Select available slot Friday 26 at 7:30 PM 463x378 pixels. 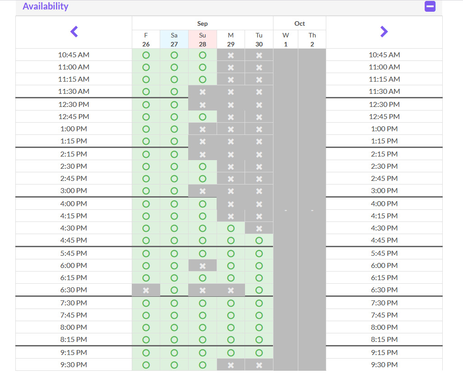click(x=146, y=303)
